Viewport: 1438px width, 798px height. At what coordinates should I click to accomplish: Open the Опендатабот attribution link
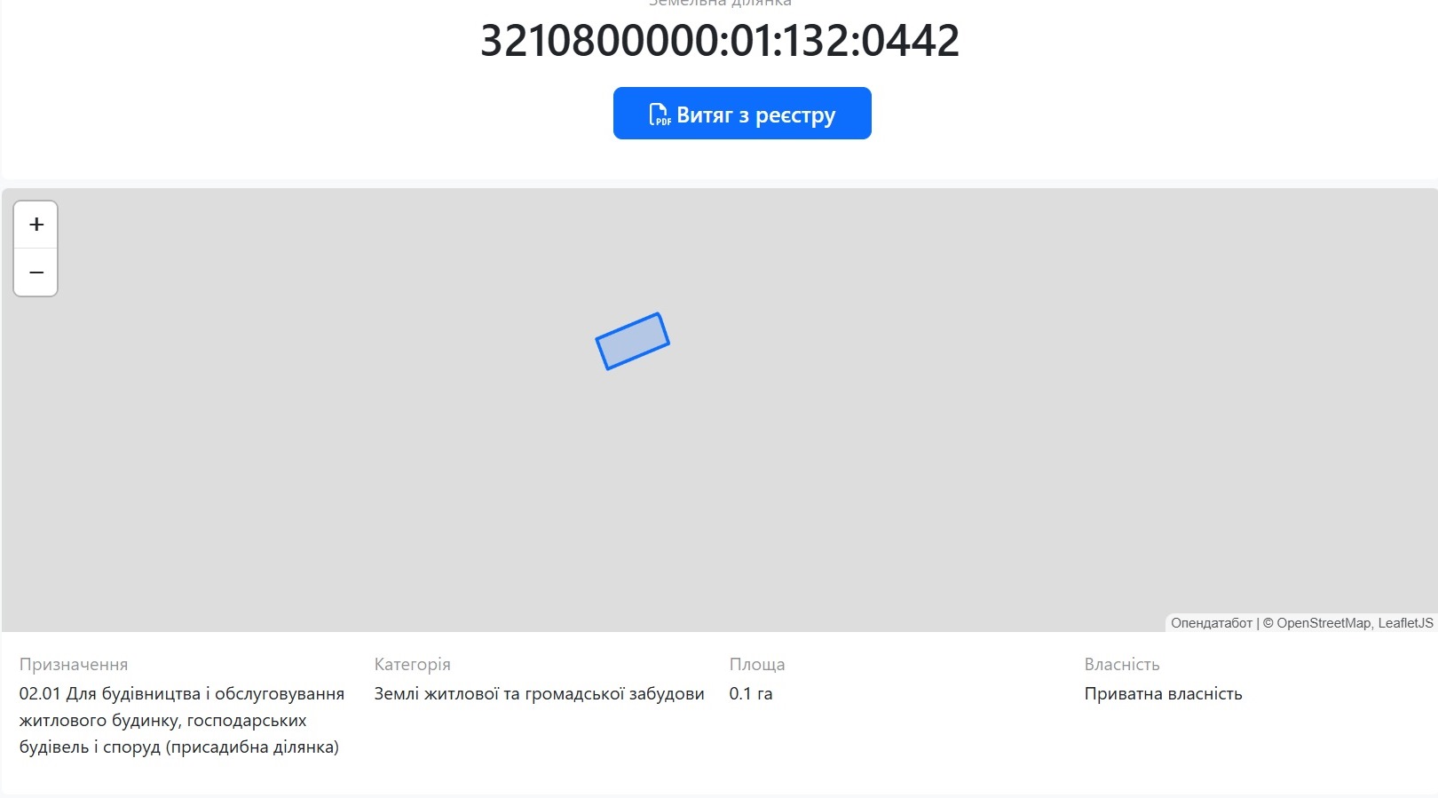click(1212, 623)
